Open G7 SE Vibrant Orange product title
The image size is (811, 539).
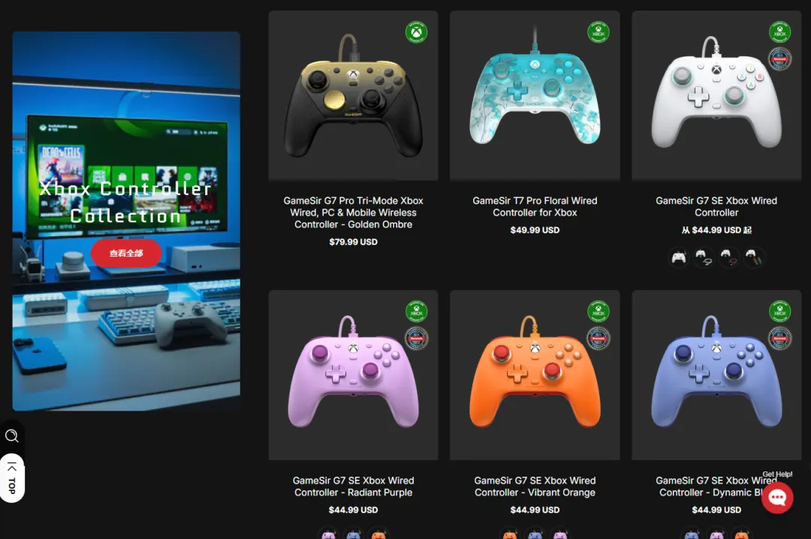535,486
